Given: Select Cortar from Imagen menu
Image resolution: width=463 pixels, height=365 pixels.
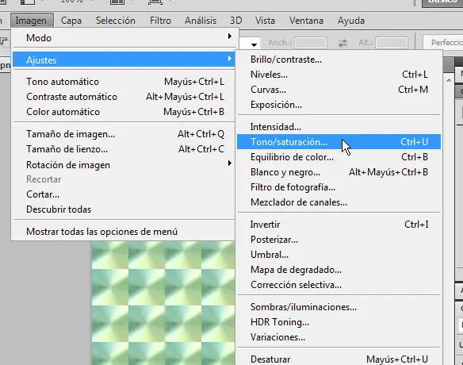Looking at the screenshot, I should (124, 194).
